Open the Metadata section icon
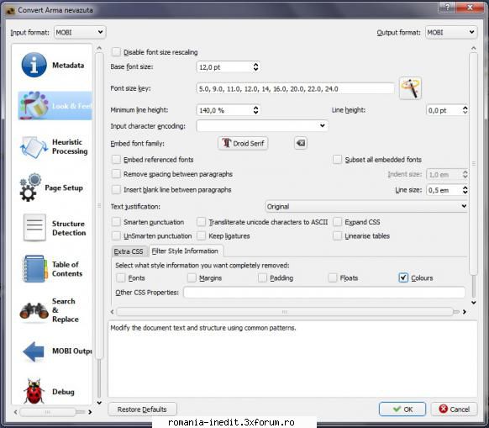 coord(34,65)
